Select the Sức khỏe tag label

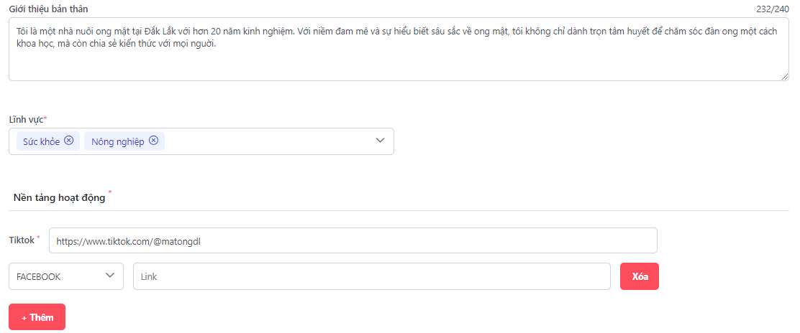41,141
